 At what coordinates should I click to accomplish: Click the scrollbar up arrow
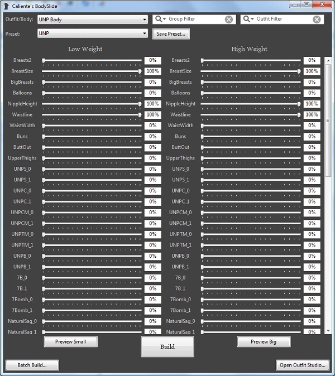coord(328,60)
